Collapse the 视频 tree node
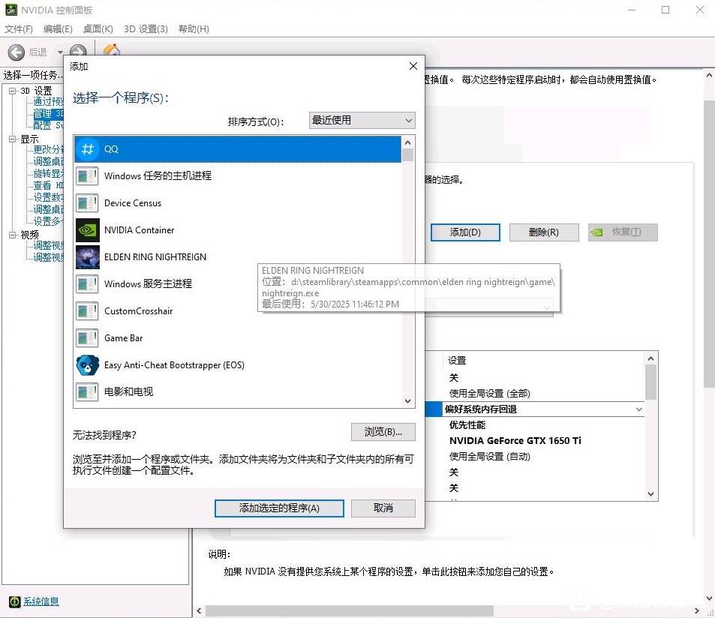The image size is (715, 618). coord(12,235)
